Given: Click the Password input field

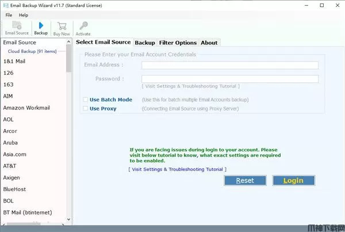Looking at the screenshot, I should click(x=230, y=79).
